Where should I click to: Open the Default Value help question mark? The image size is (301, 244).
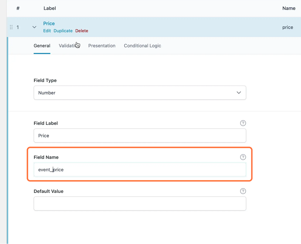pos(243,191)
